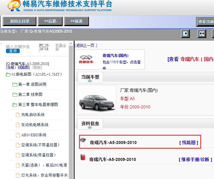
Task: Open 空调系统(带温控器) document
Action: click(39, 155)
